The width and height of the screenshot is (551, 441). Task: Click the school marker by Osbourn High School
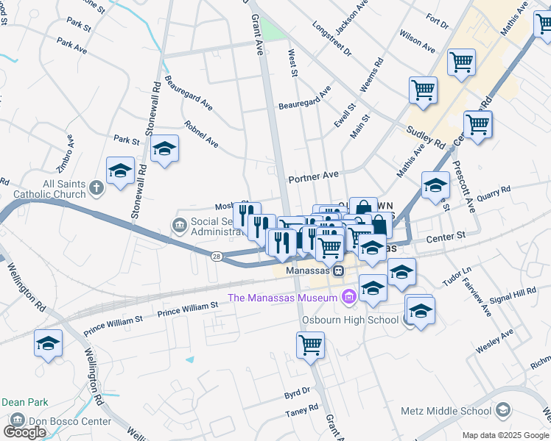(421, 313)
